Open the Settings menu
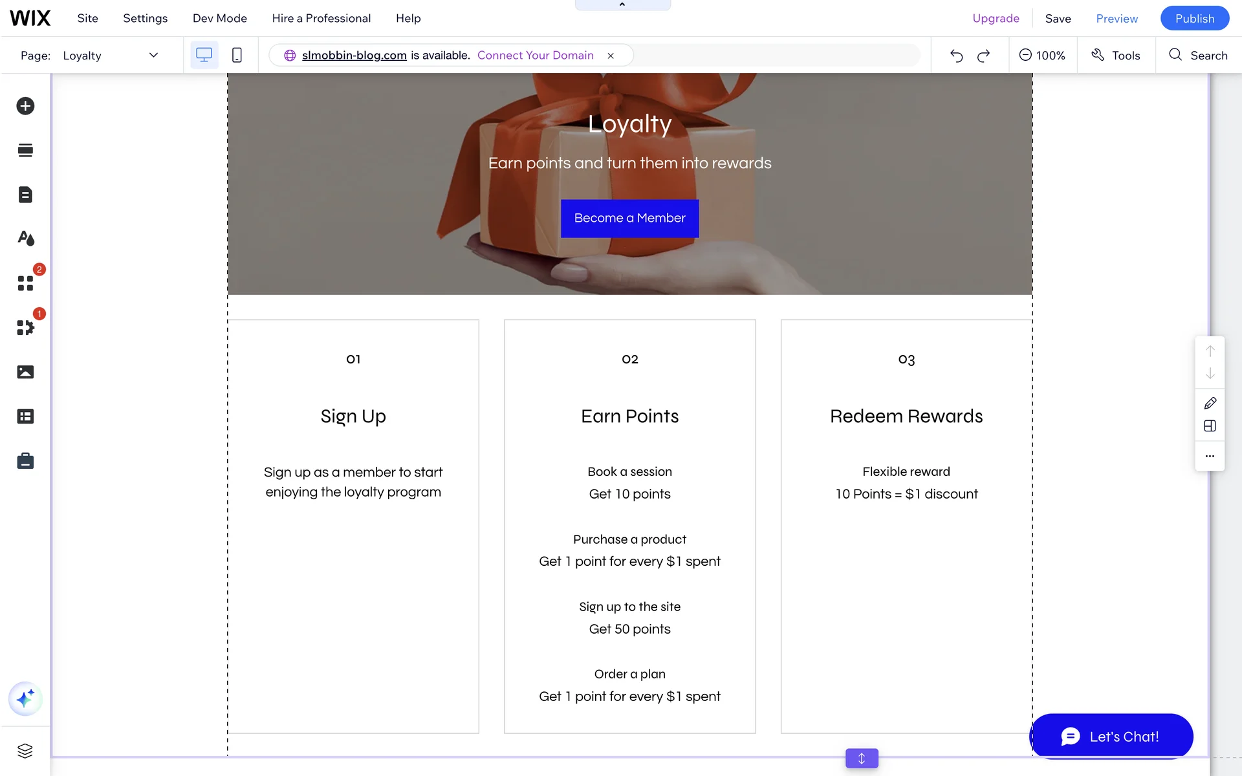The height and width of the screenshot is (776, 1242). (145, 18)
